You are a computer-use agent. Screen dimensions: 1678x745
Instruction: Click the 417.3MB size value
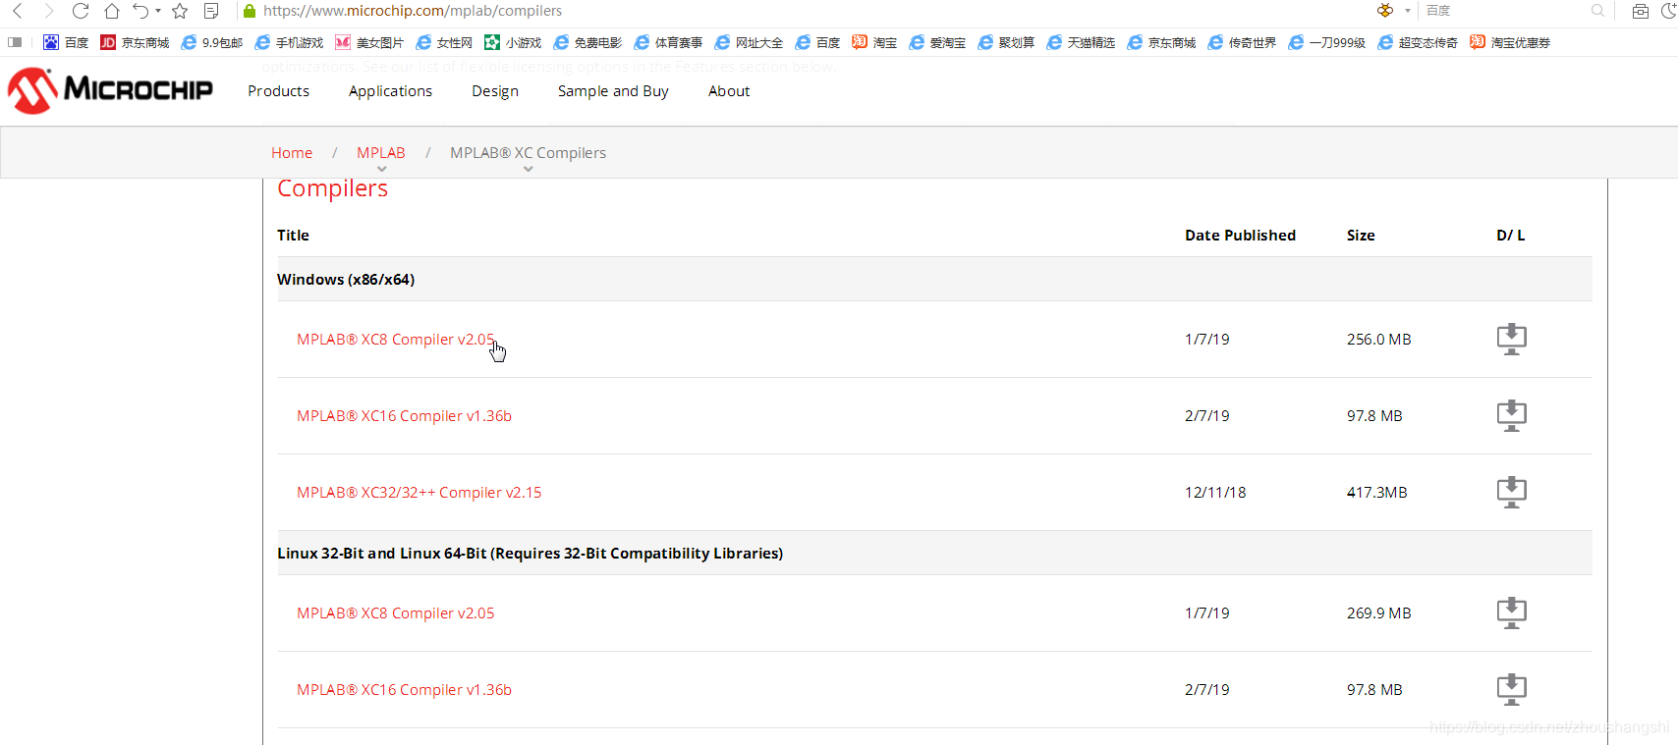tap(1376, 492)
